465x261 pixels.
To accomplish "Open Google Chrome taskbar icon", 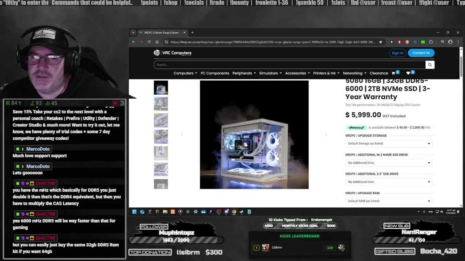I will [x=234, y=212].
